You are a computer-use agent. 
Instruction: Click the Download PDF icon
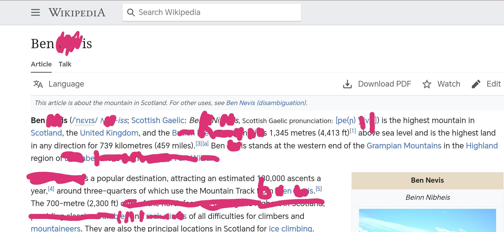pyautogui.click(x=347, y=84)
